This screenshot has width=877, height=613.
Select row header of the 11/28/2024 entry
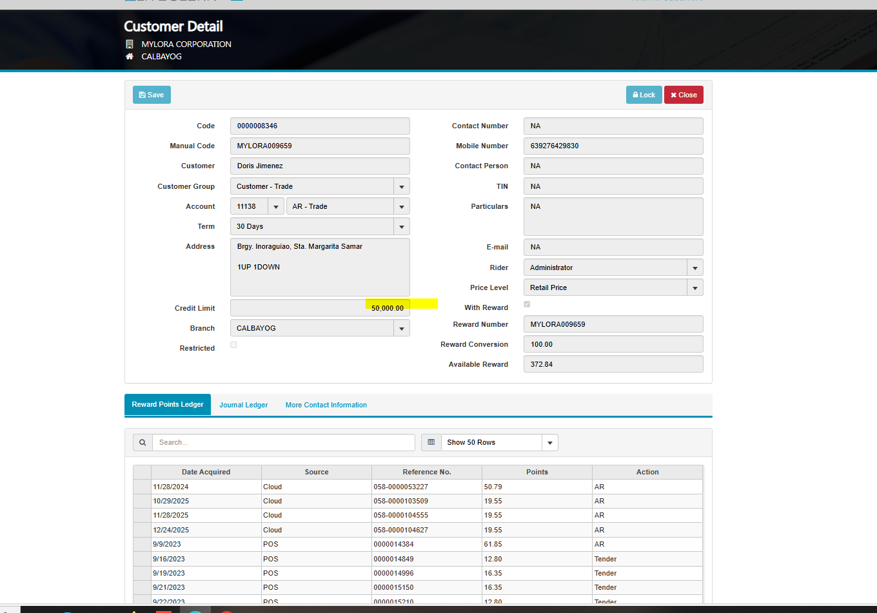pos(142,487)
